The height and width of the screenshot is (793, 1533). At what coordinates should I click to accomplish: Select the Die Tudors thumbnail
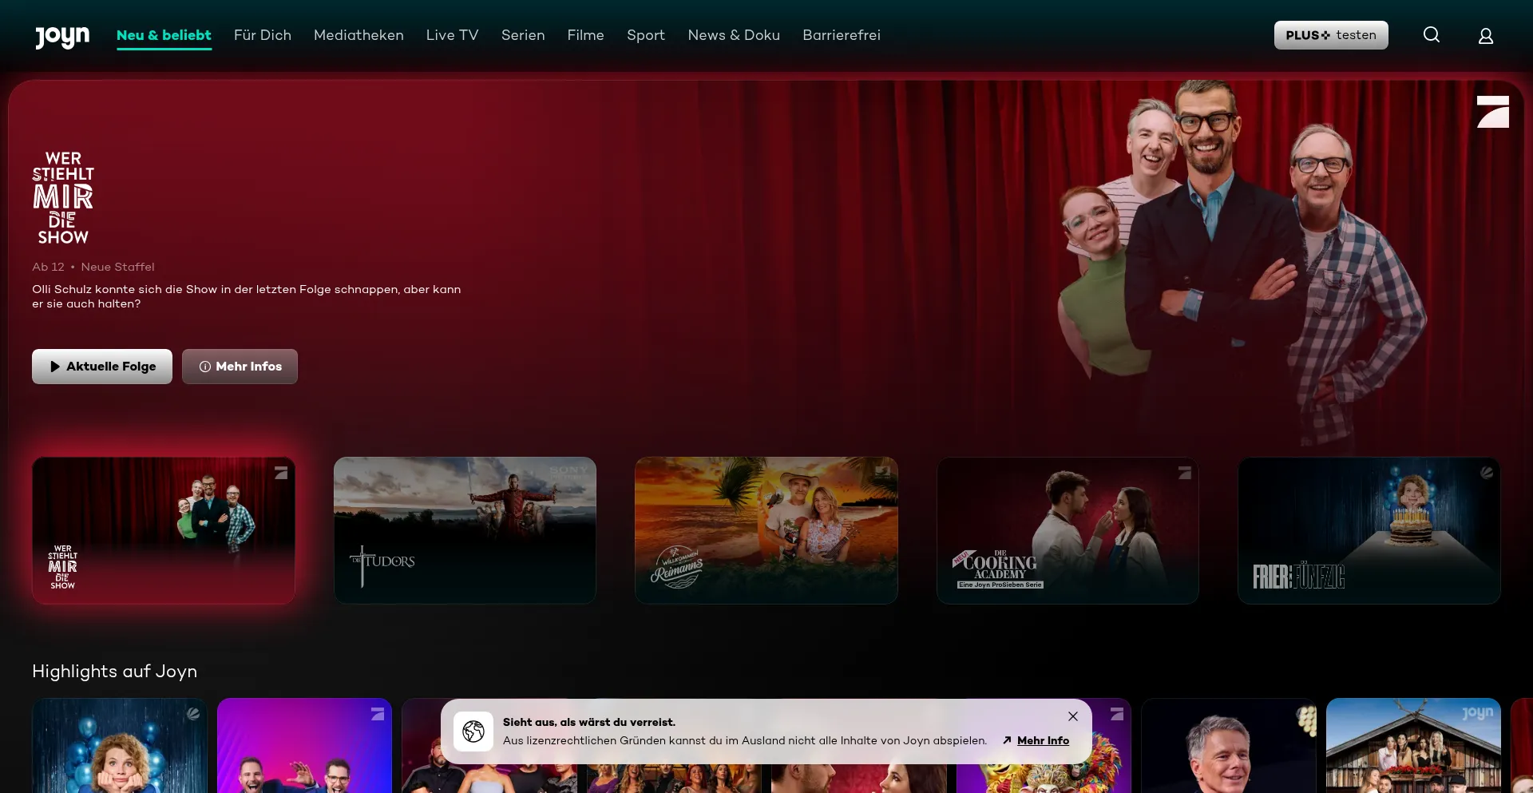465,530
